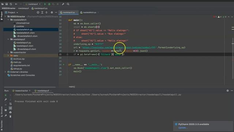Click the Select Opened File target icon

38,12
